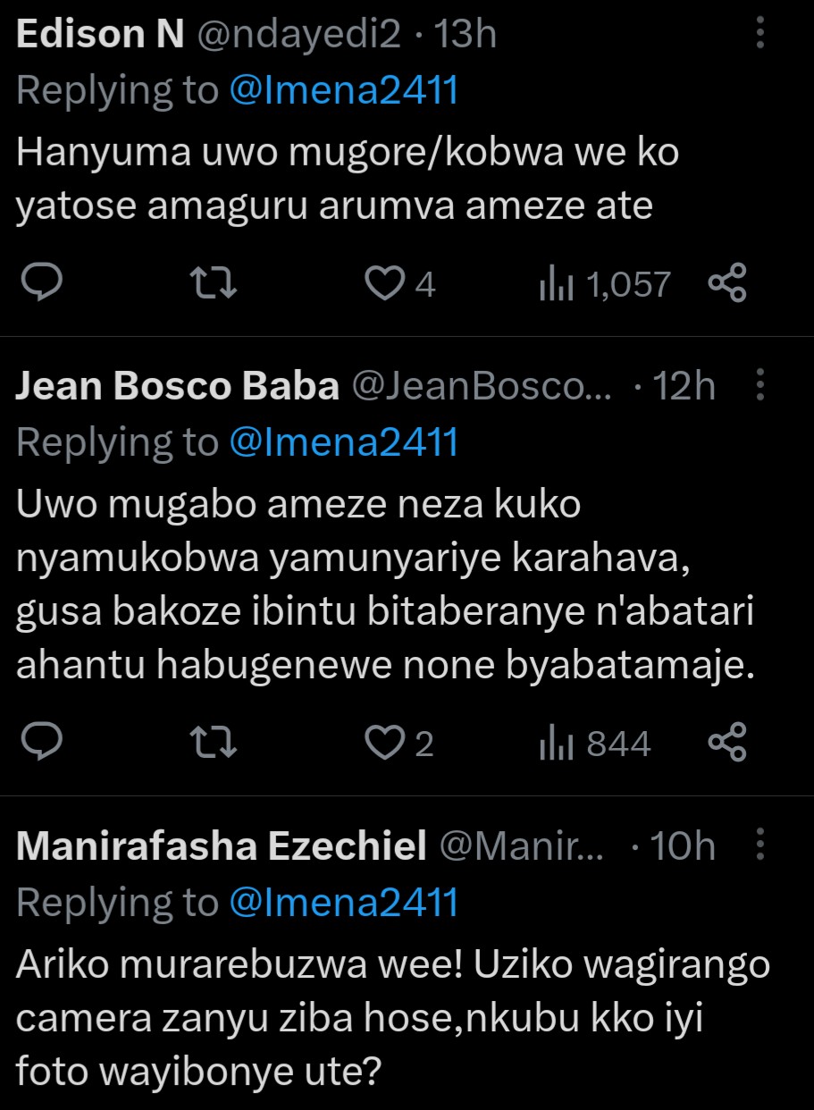This screenshot has height=1110, width=814.
Task: Open @Imena2411 mention under Manirafasha Ezechiel
Action: (x=344, y=902)
